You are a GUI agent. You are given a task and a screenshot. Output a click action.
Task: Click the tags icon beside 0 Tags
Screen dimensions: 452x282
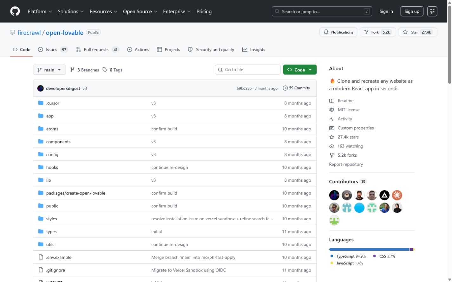105,70
